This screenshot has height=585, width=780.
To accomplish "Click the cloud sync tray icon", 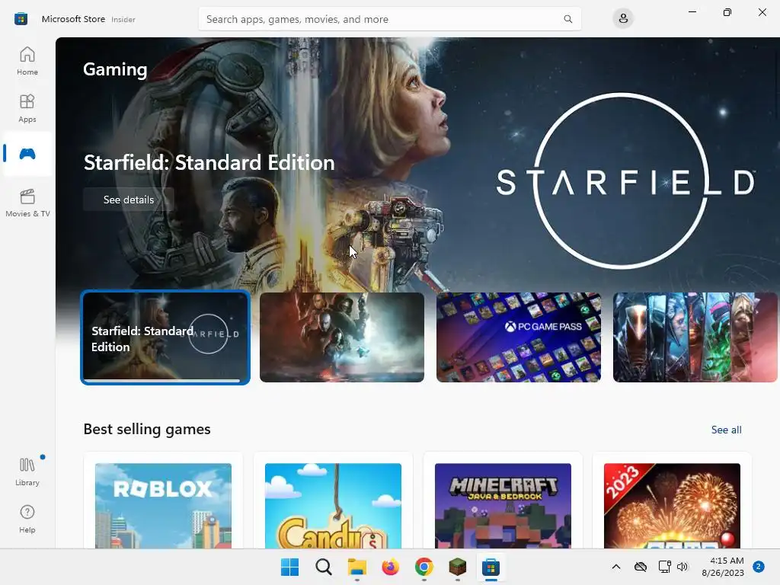I will pos(640,567).
